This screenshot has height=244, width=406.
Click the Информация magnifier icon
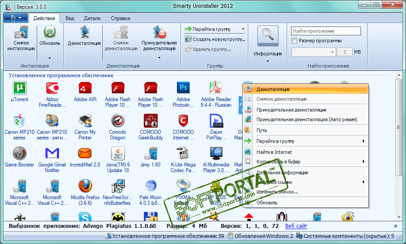268,36
